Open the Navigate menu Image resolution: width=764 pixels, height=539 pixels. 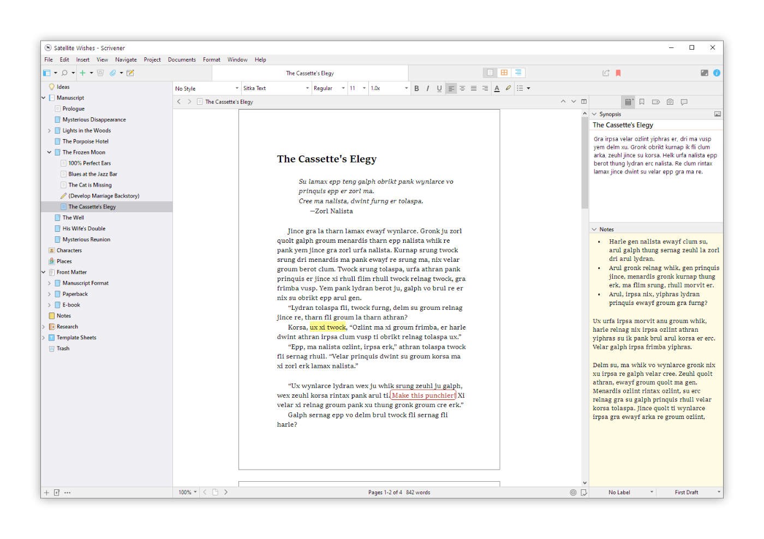pyautogui.click(x=126, y=59)
